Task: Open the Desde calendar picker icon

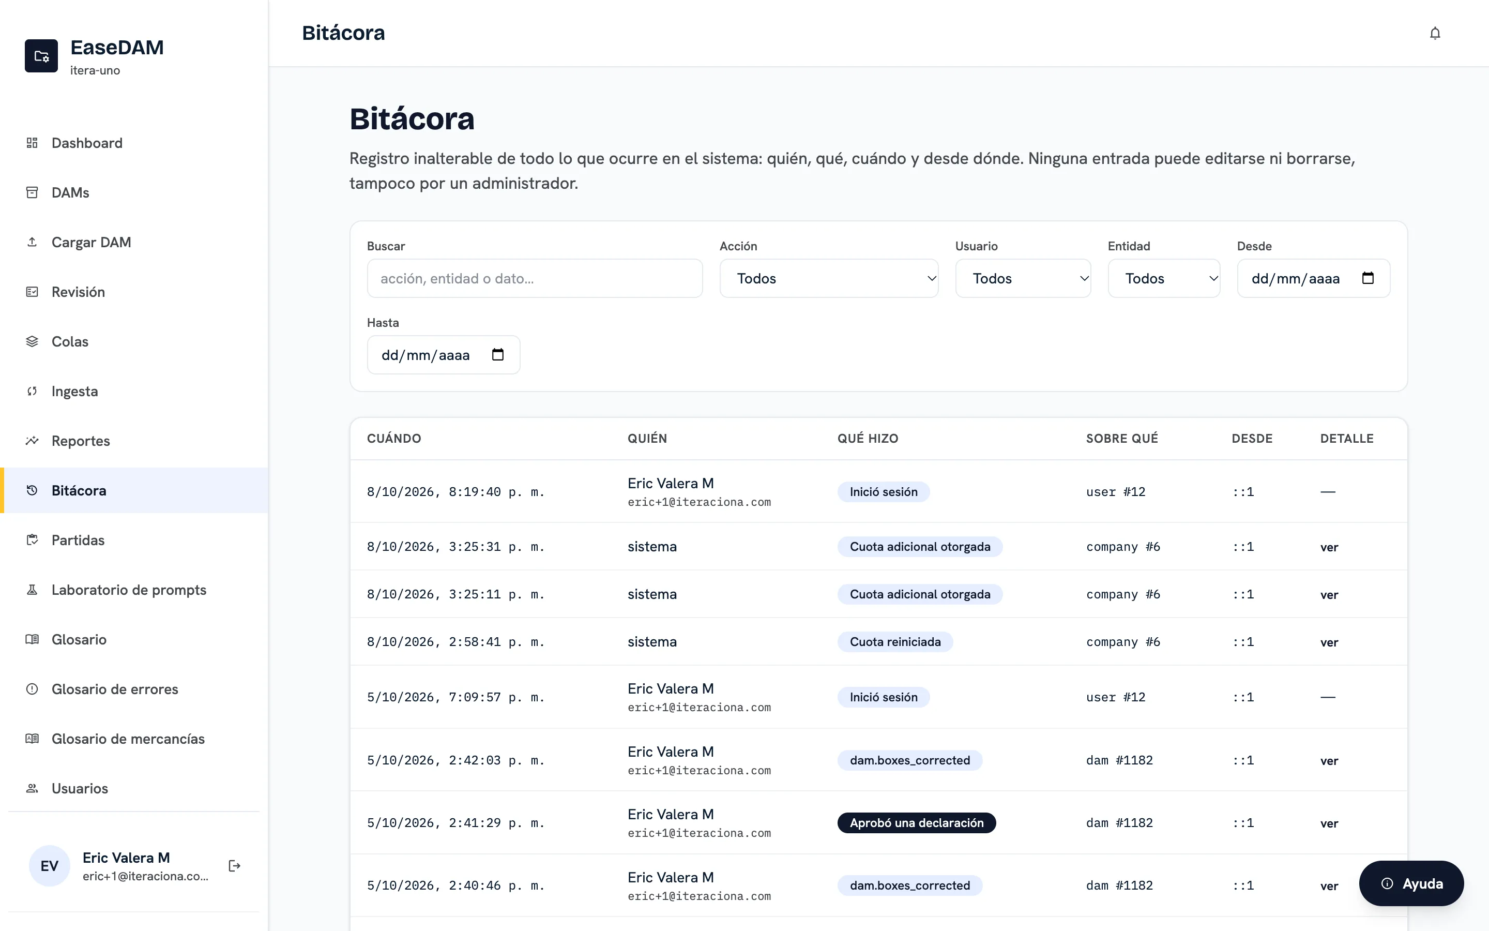Action: [x=1368, y=278]
